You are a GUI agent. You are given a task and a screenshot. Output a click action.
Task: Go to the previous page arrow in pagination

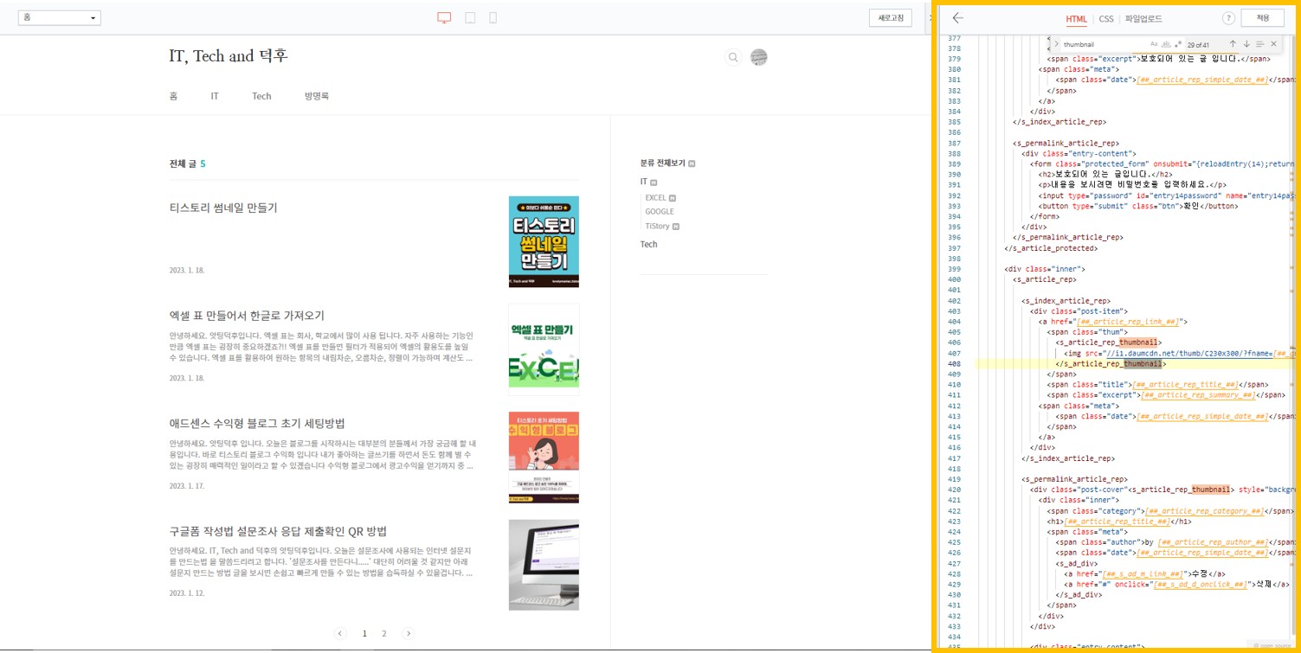pyautogui.click(x=340, y=633)
